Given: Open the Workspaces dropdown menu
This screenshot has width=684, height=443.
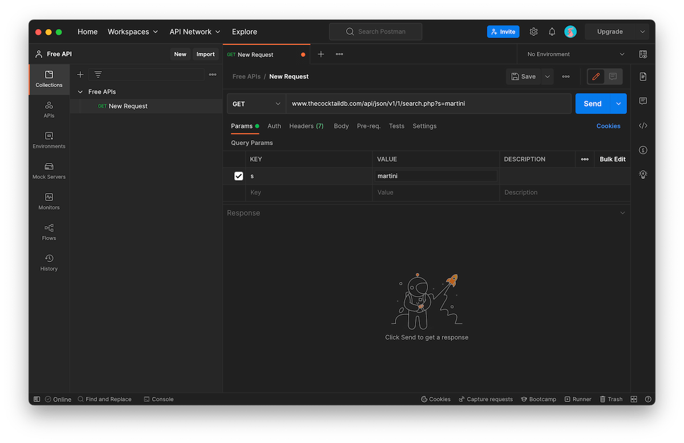Looking at the screenshot, I should click(x=133, y=32).
